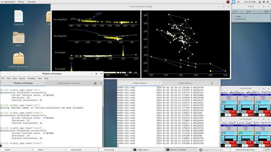Tweak mCapiV motor forward with '>' button
271x152 pixels.
pos(252,138)
